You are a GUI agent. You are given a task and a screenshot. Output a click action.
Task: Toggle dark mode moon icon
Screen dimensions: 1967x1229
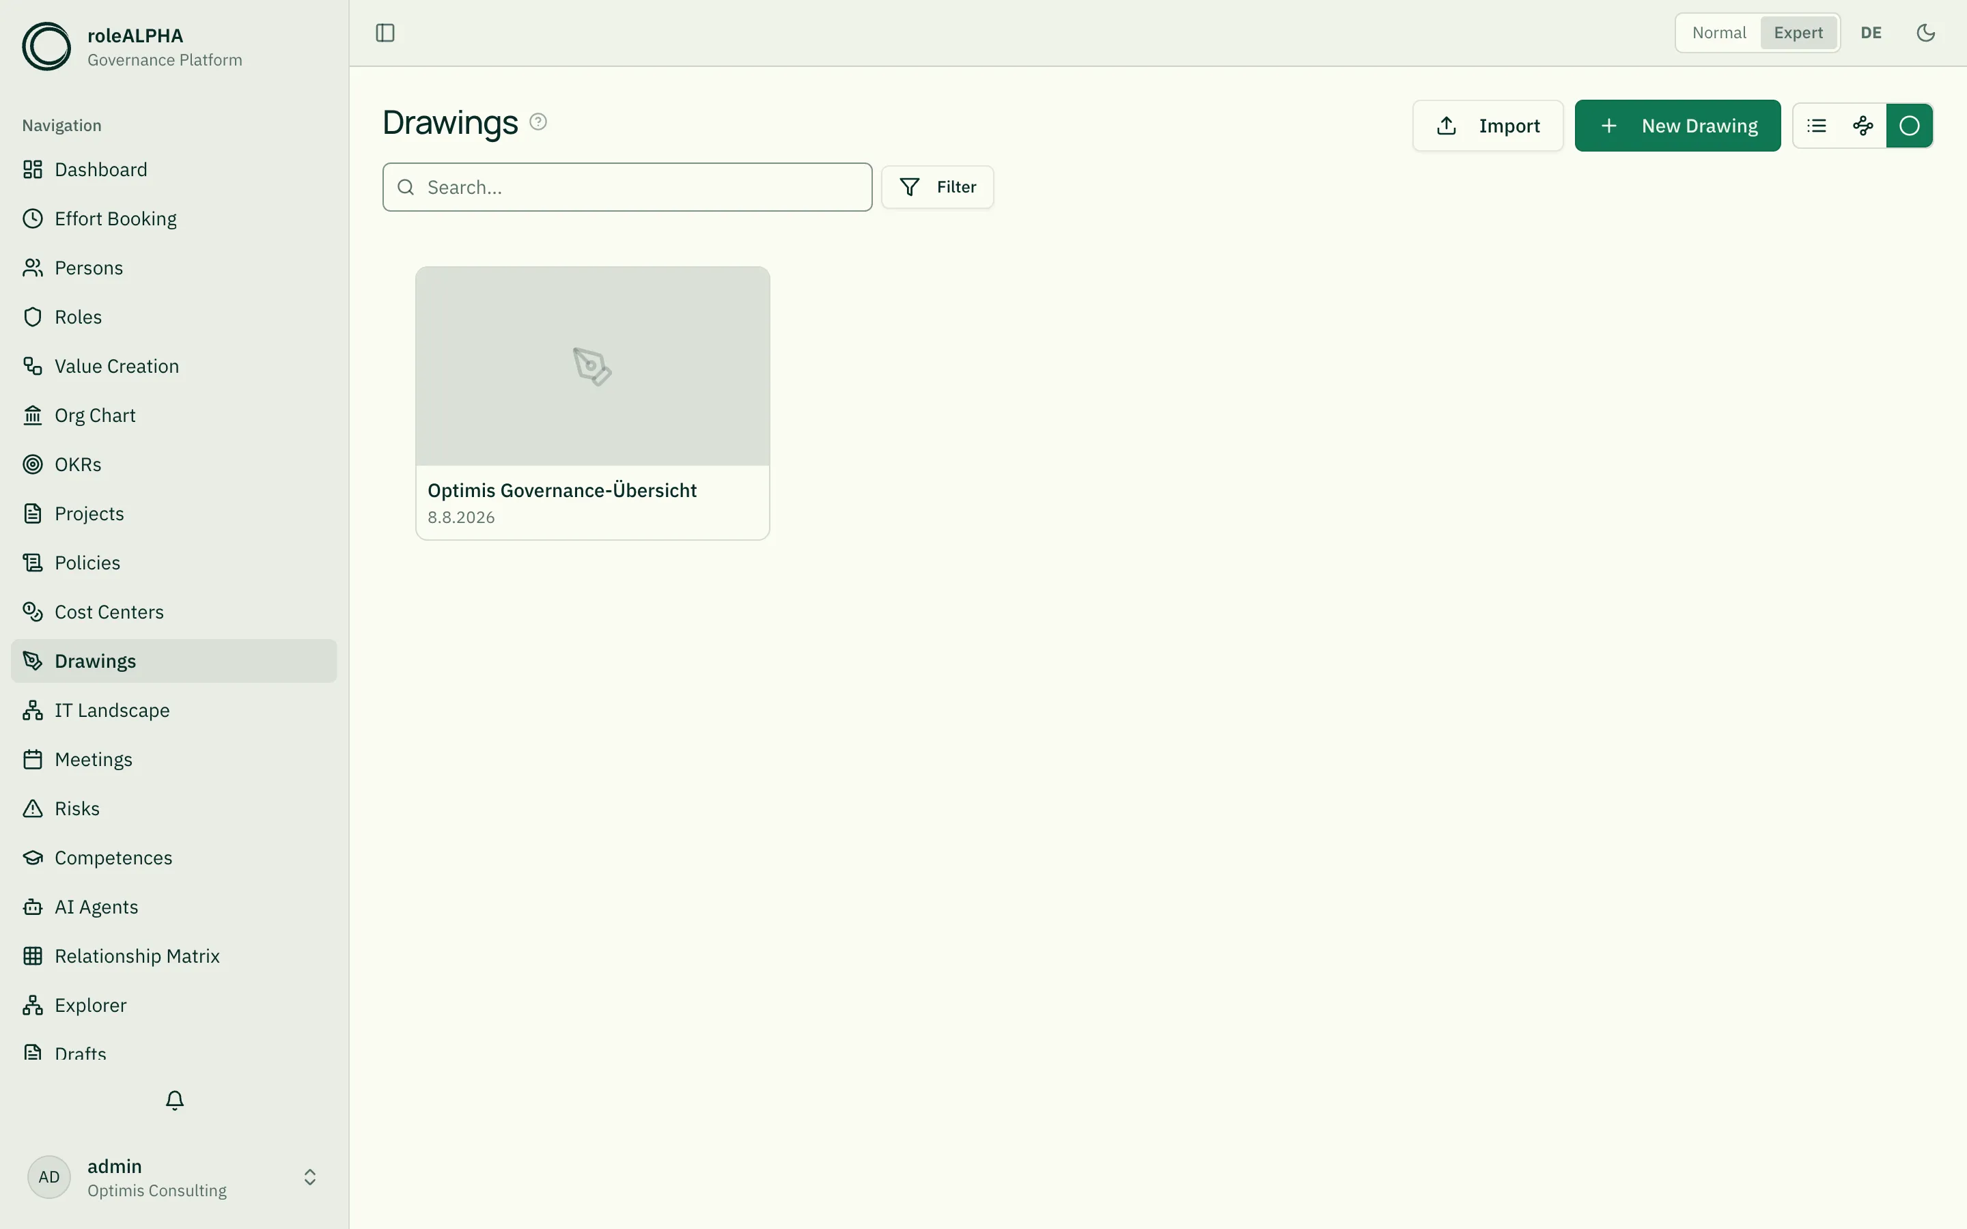[1925, 33]
